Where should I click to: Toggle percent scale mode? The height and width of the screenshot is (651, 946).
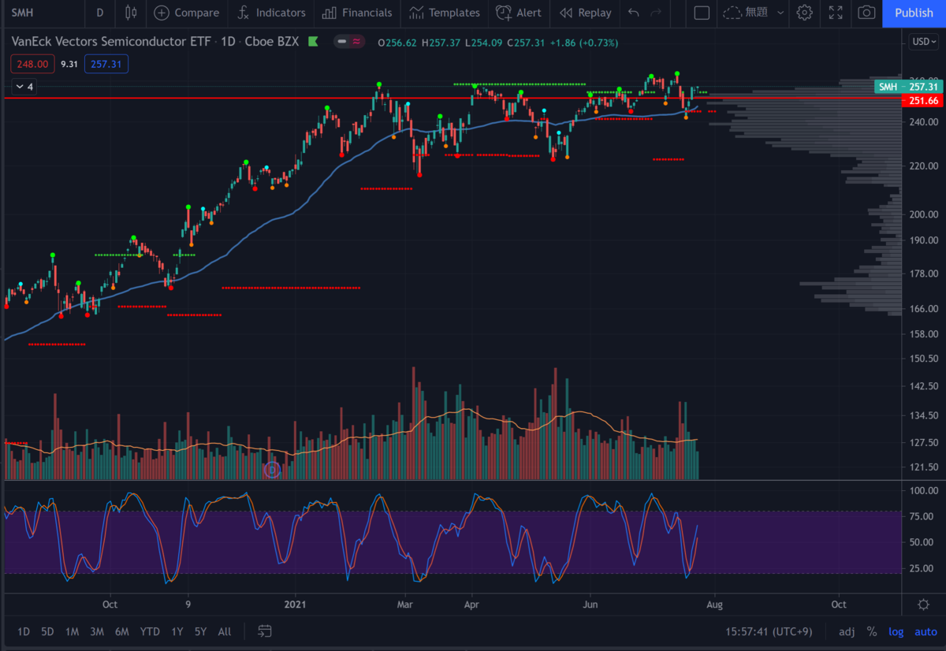tap(872, 631)
